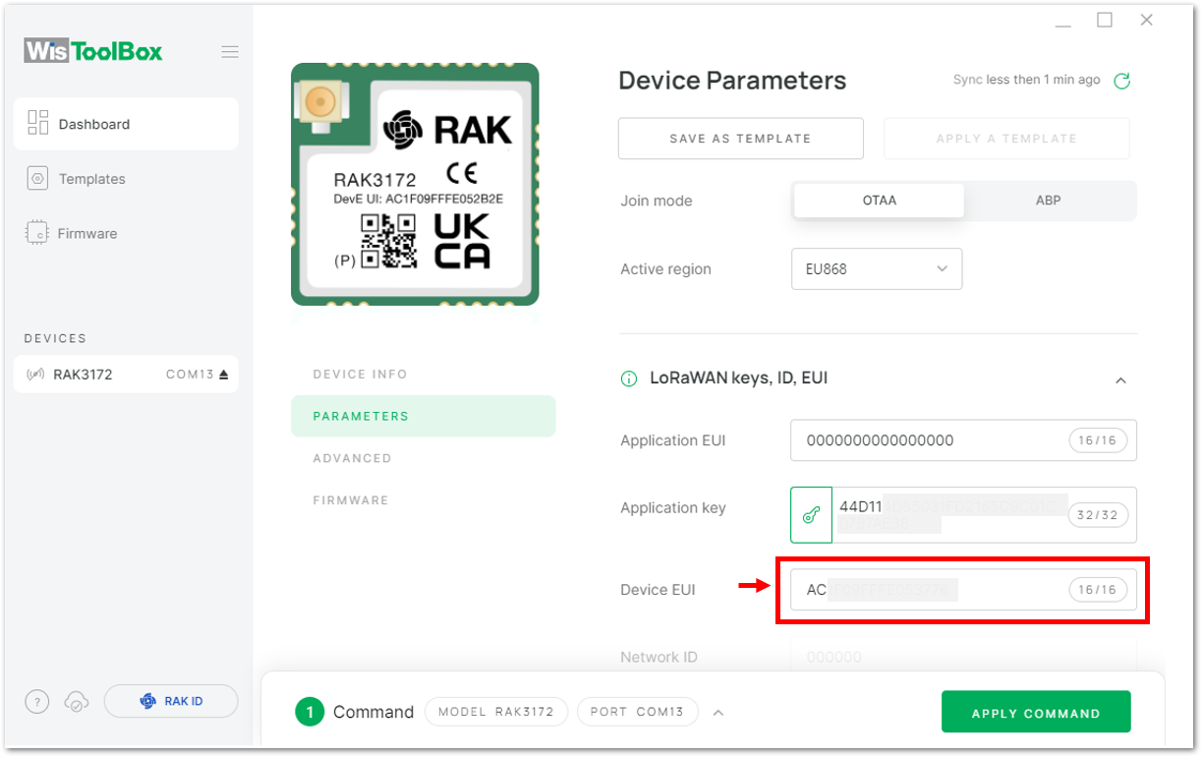Image resolution: width=1202 pixels, height=757 pixels.
Task: Switch to the Parameters tab
Action: [423, 416]
